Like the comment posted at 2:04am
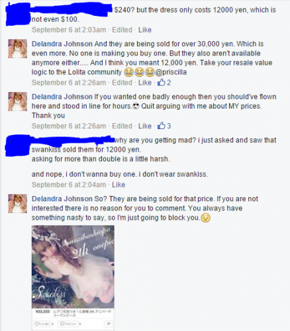Image resolution: width=290 pixels, height=331 pixels. pos(119,185)
